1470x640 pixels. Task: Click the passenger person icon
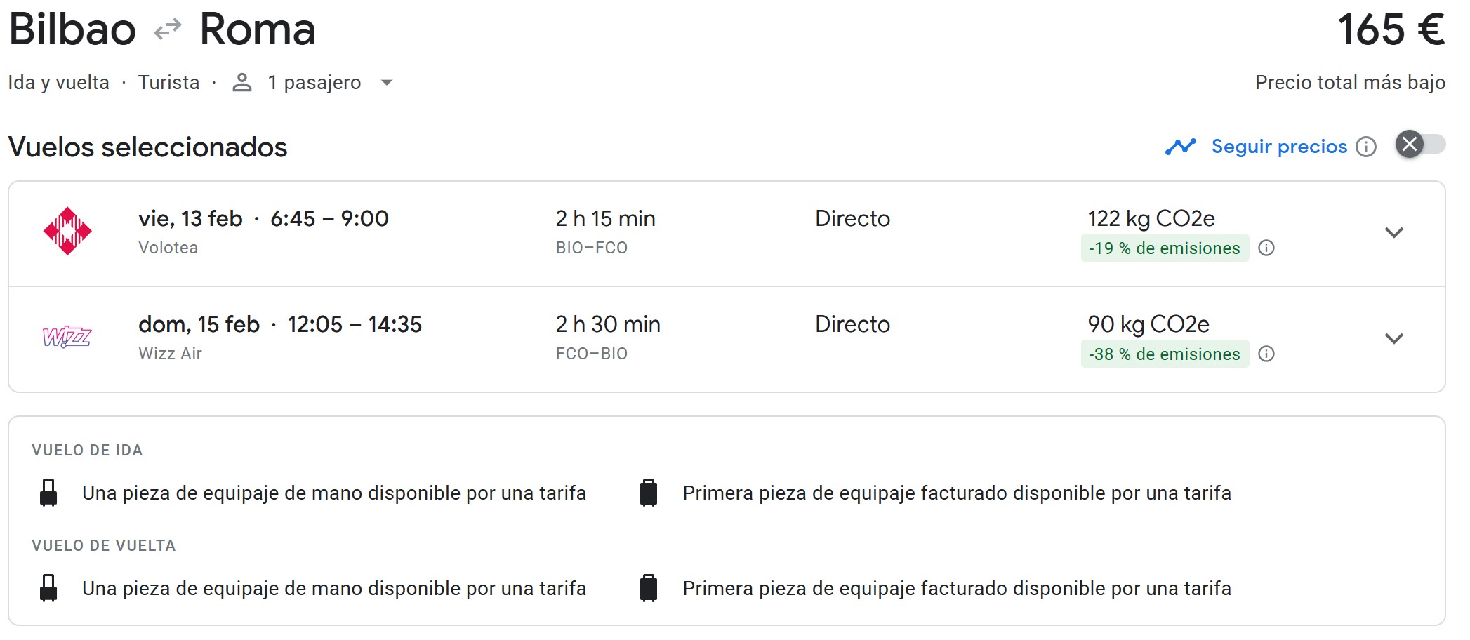coord(242,83)
